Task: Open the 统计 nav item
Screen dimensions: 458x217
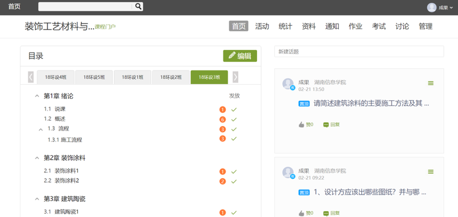Action: pyautogui.click(x=285, y=26)
